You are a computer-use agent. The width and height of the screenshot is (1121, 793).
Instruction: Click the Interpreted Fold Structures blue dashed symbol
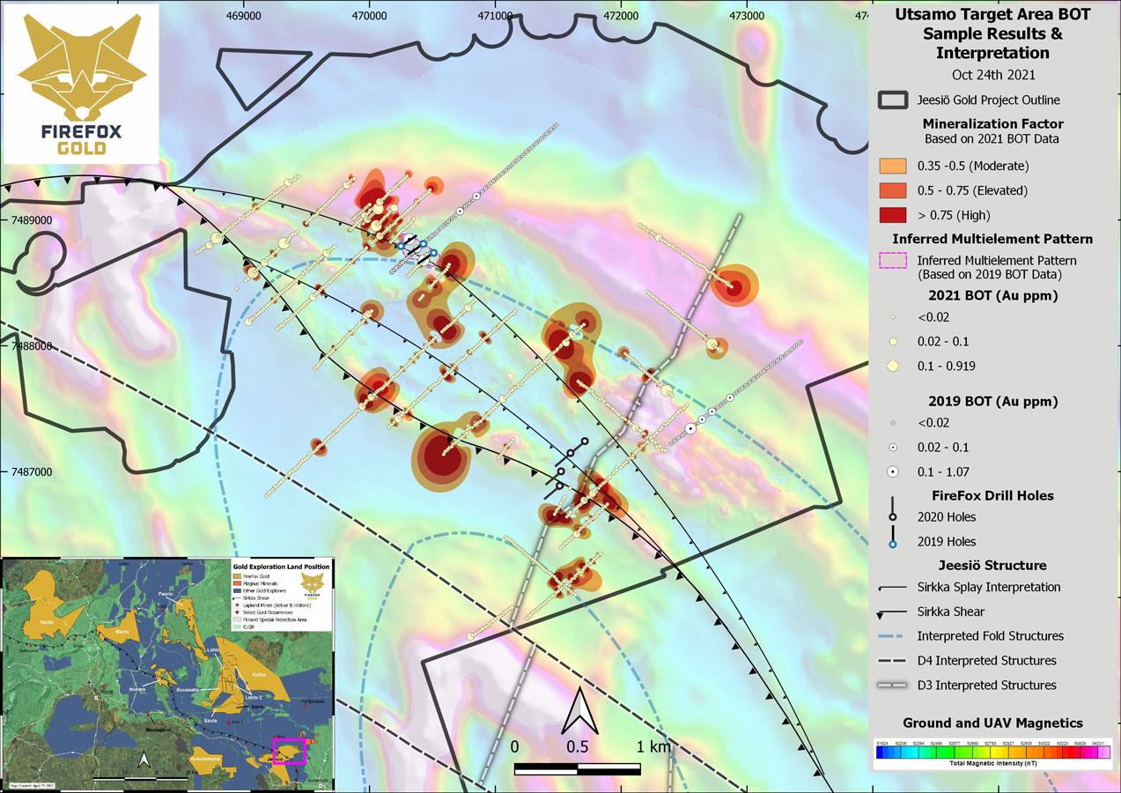tap(892, 636)
